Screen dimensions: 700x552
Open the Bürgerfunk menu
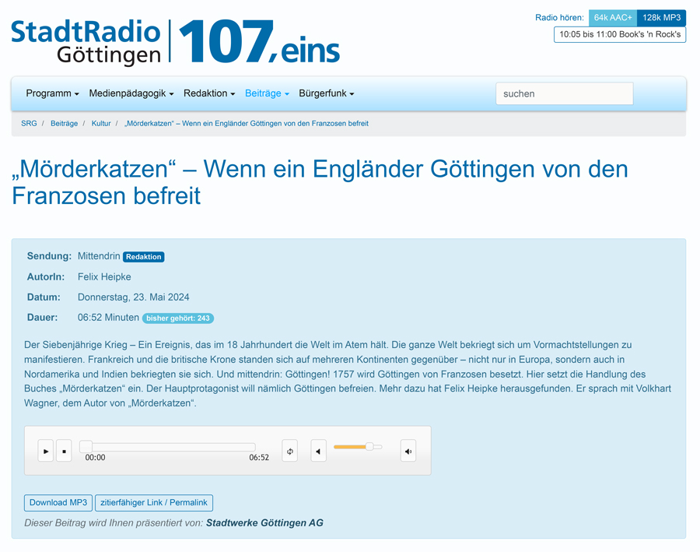(x=326, y=93)
